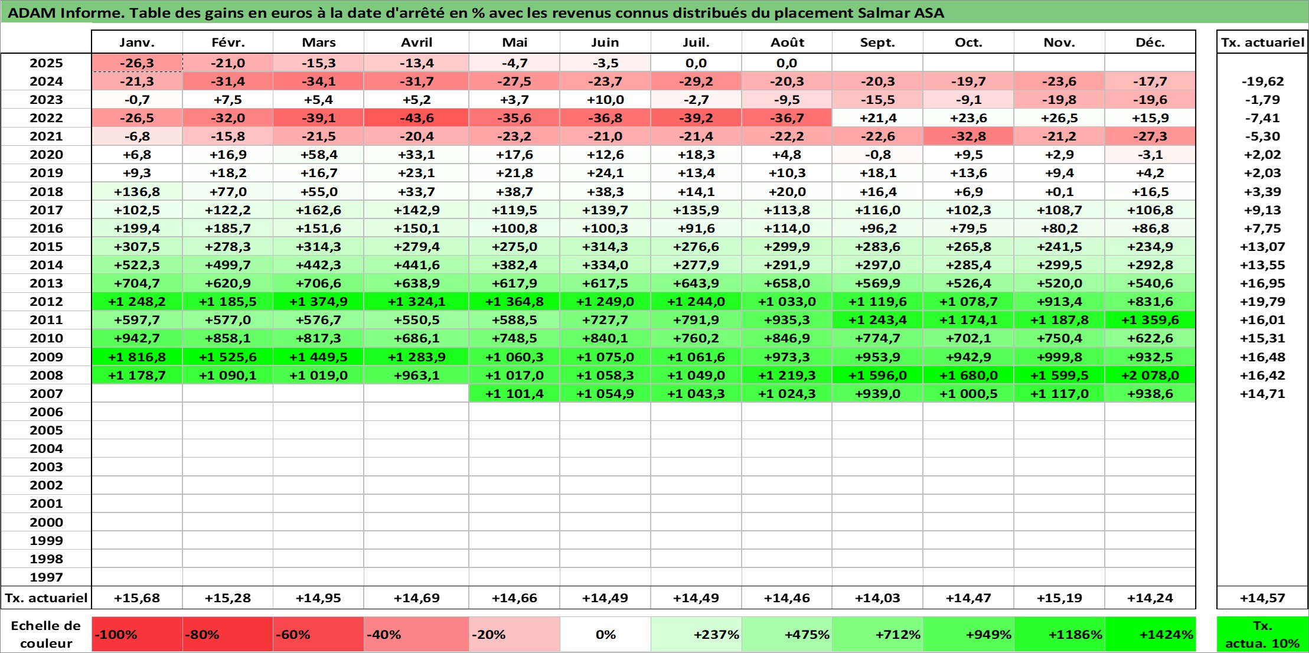Image resolution: width=1309 pixels, height=653 pixels.
Task: Click the Avril column header
Action: coord(417,43)
